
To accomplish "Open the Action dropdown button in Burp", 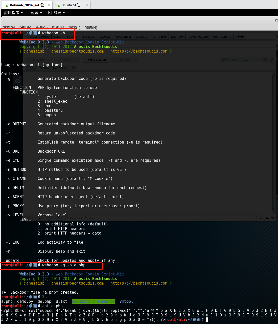I will point(125,60).
